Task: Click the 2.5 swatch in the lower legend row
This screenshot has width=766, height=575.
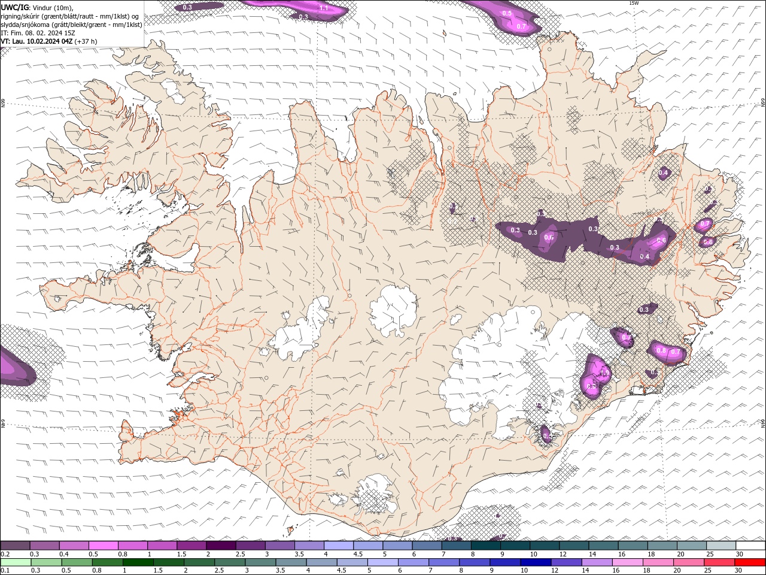Action: click(x=230, y=562)
